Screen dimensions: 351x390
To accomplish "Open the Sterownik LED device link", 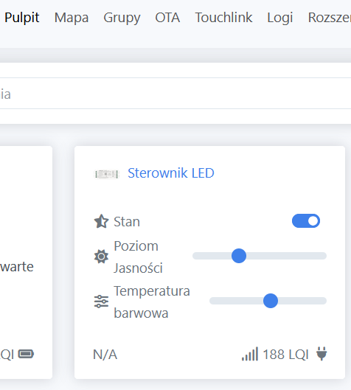I will click(x=171, y=173).
